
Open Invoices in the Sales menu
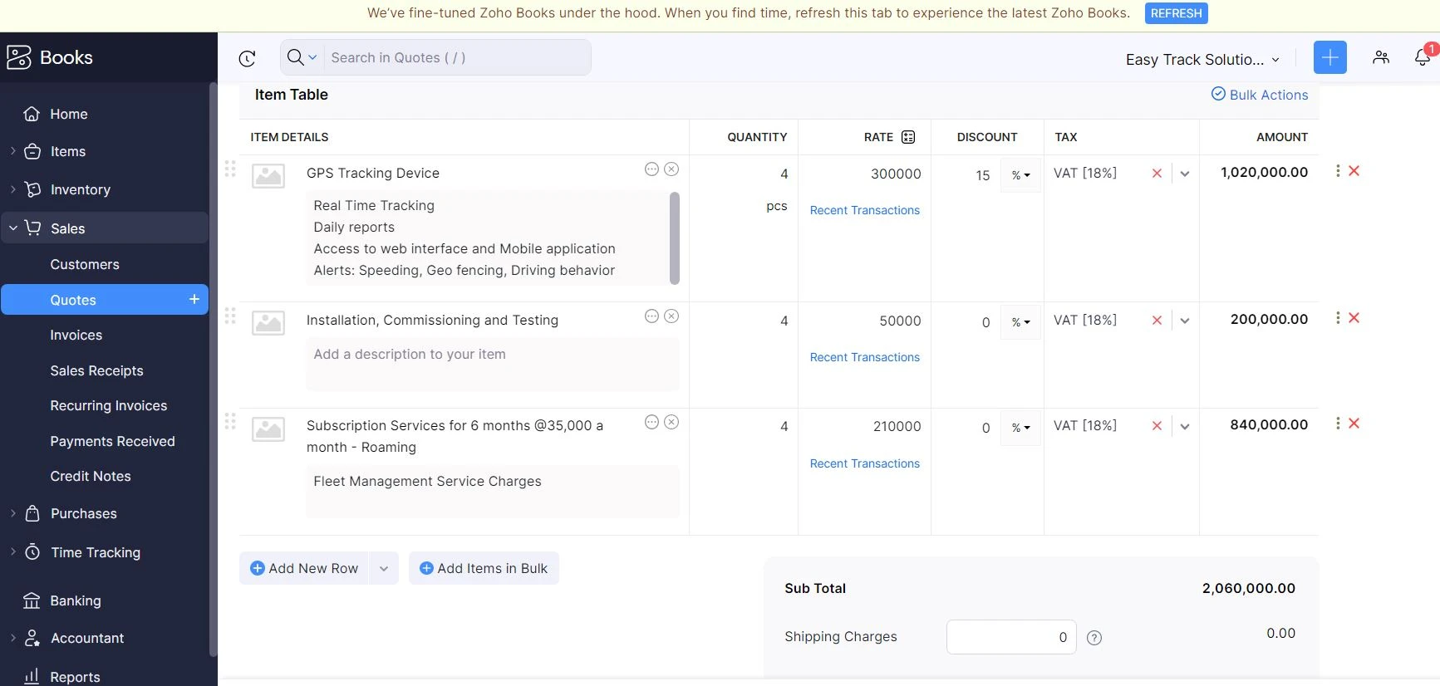click(x=76, y=336)
